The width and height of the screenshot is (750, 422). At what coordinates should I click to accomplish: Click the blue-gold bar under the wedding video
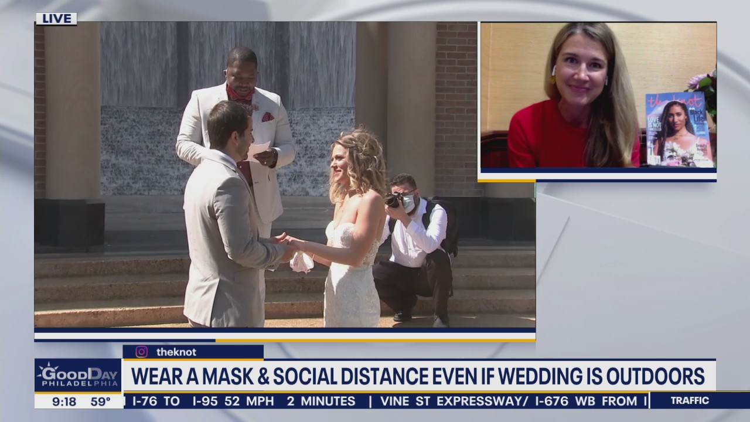click(x=285, y=337)
